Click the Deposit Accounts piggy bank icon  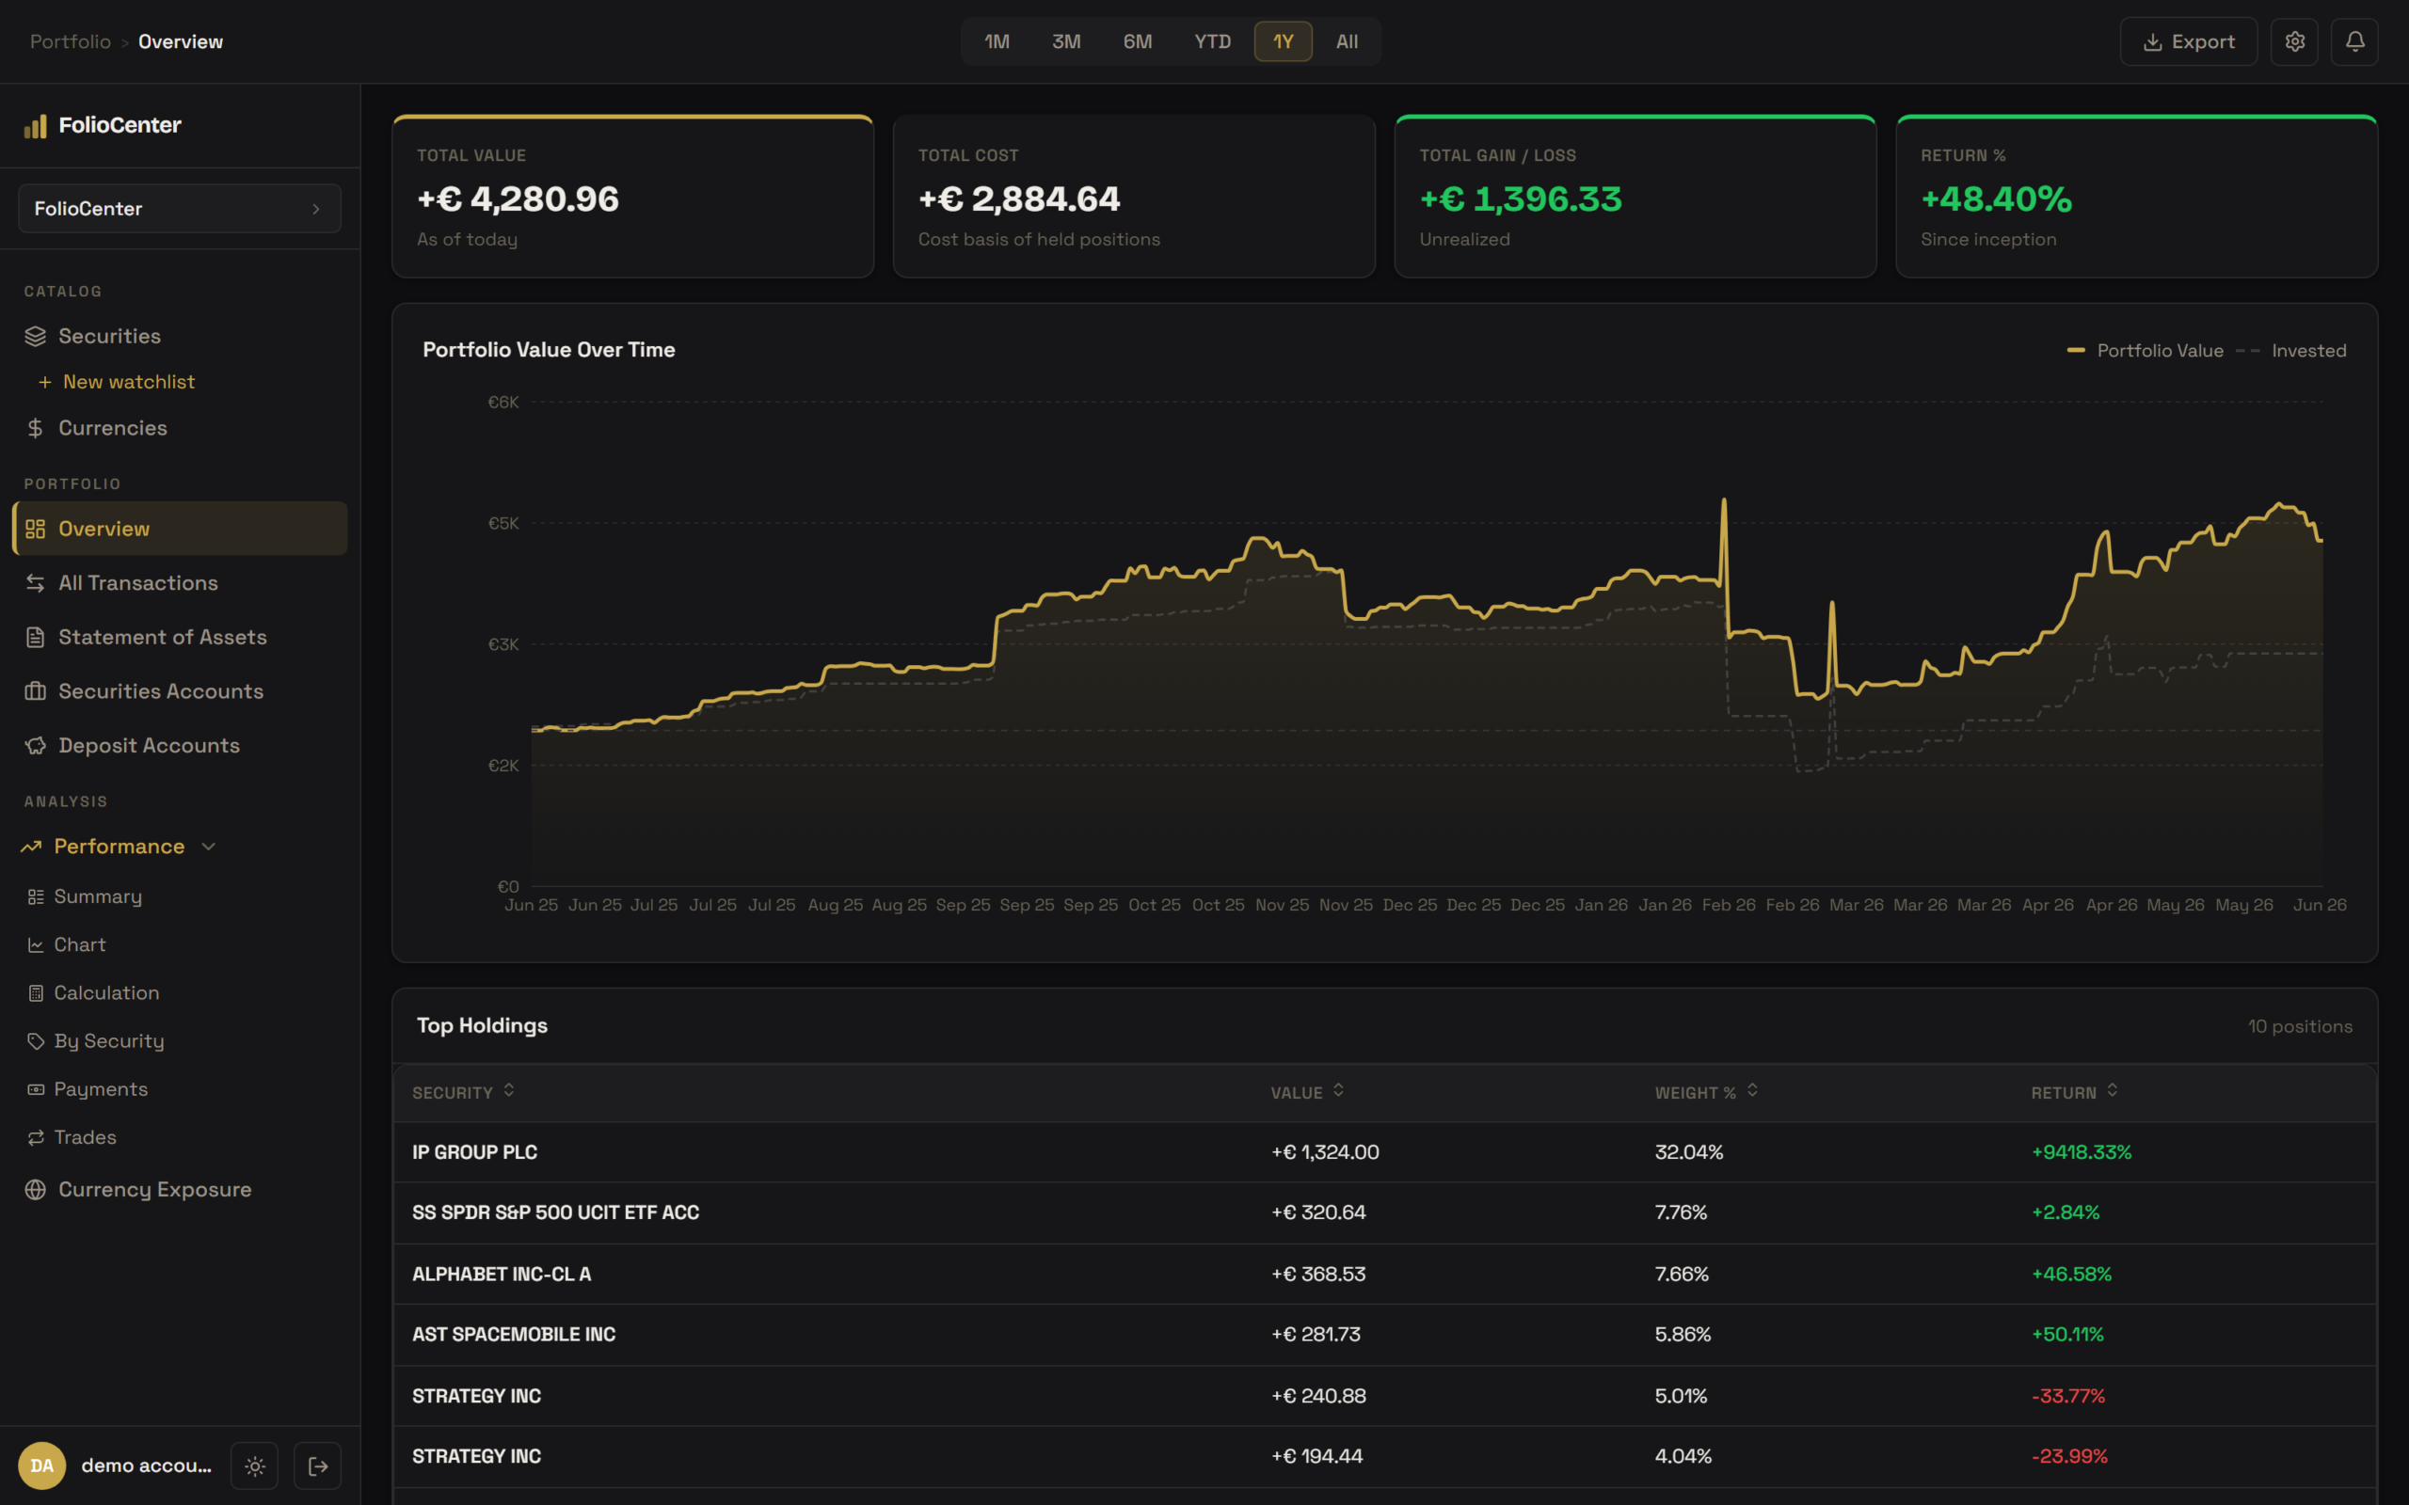coord(36,746)
